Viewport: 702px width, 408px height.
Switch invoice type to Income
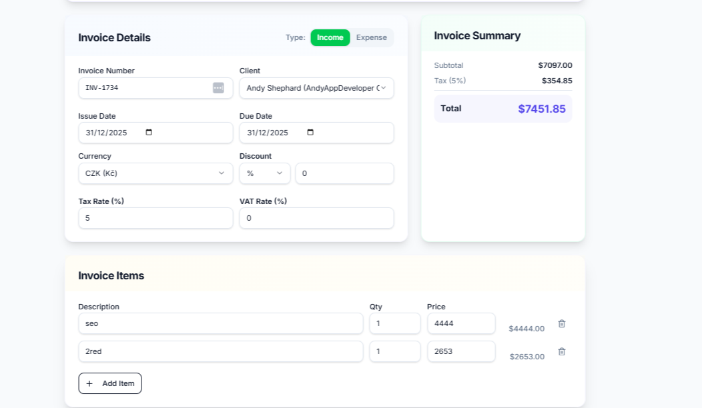(x=330, y=38)
